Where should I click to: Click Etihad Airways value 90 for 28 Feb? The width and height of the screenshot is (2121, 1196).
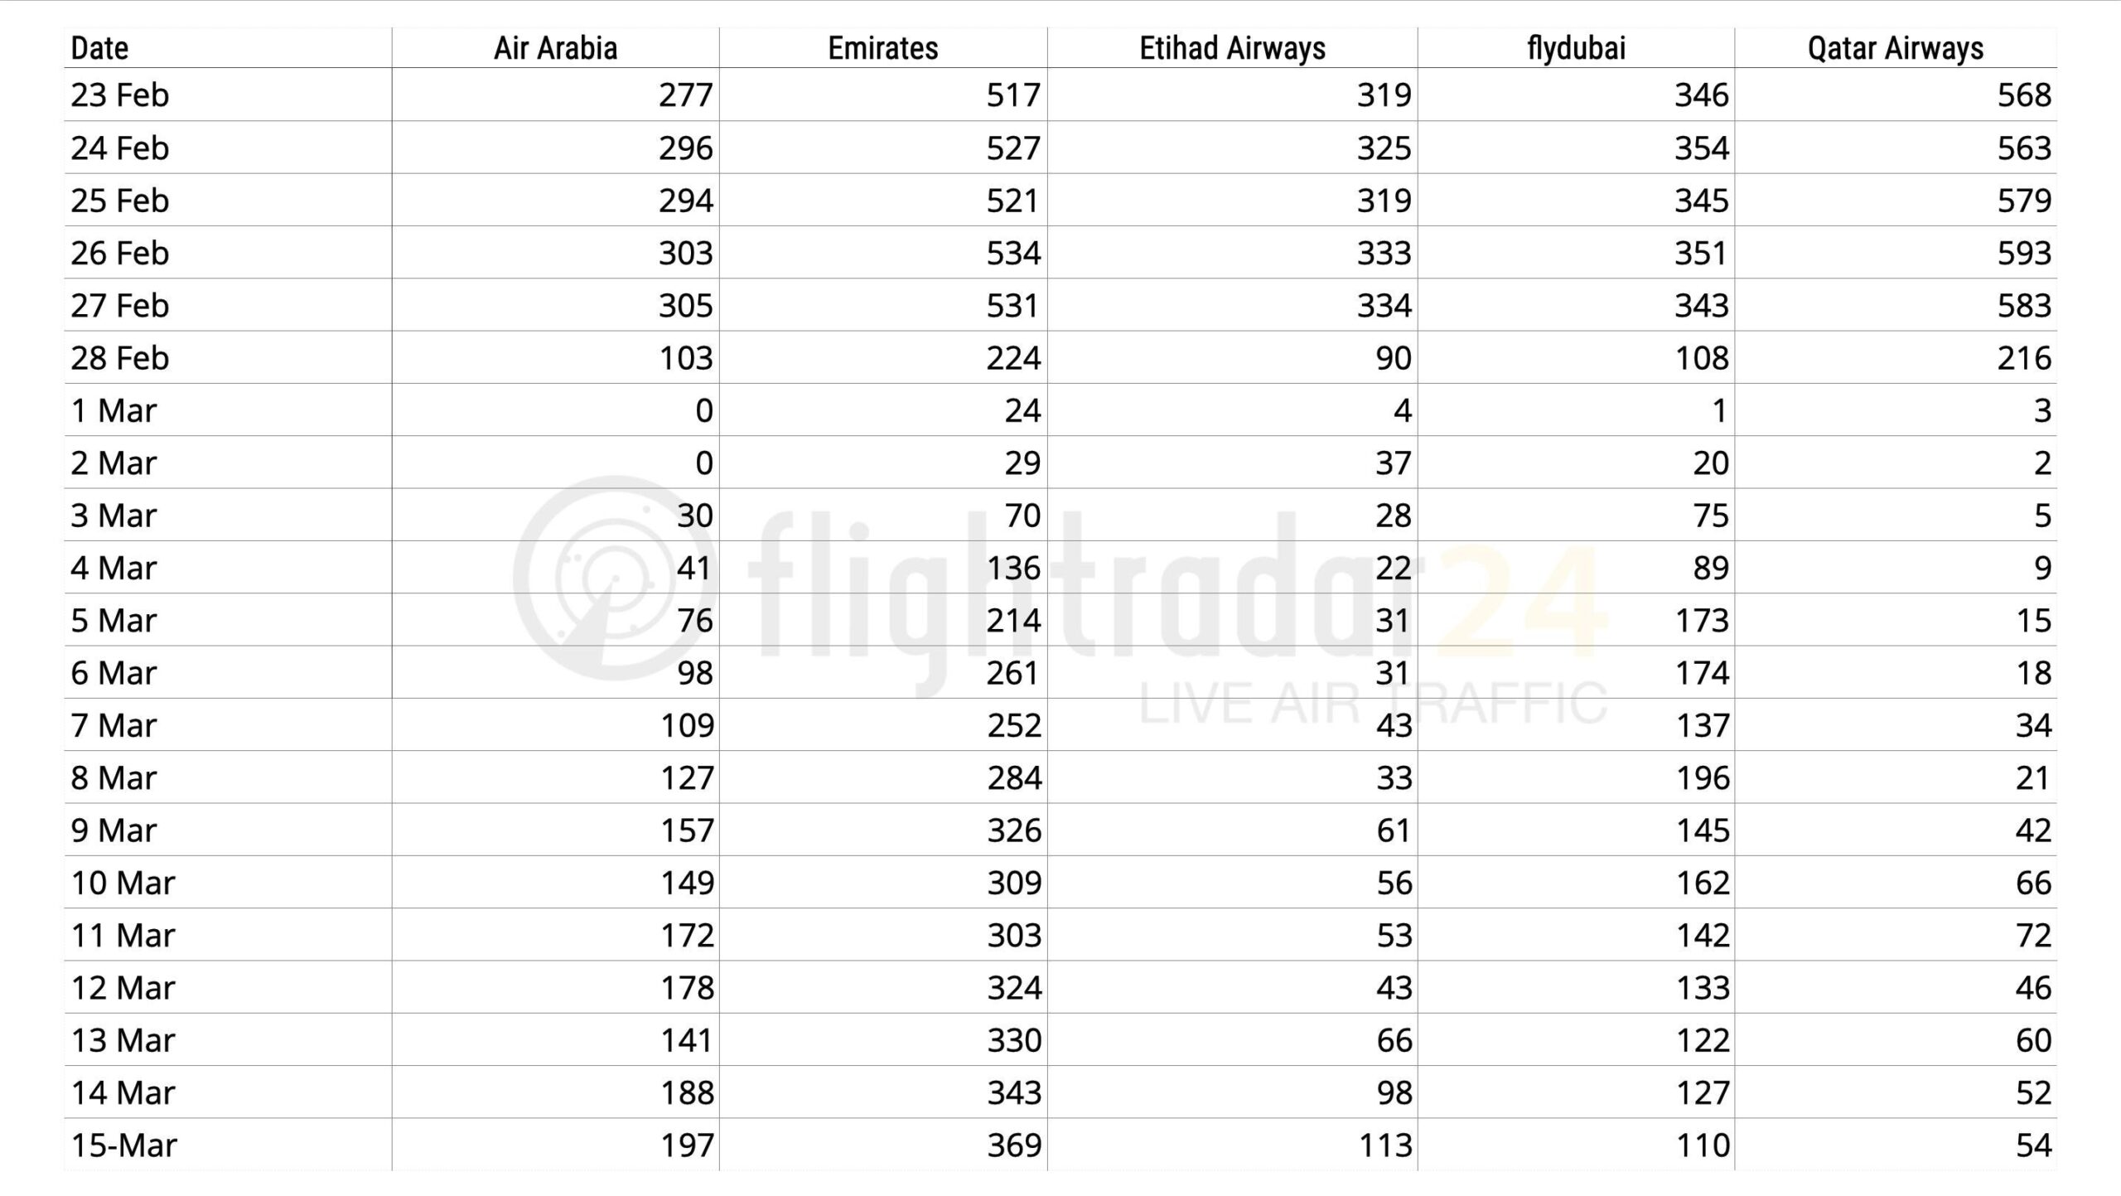(1393, 358)
